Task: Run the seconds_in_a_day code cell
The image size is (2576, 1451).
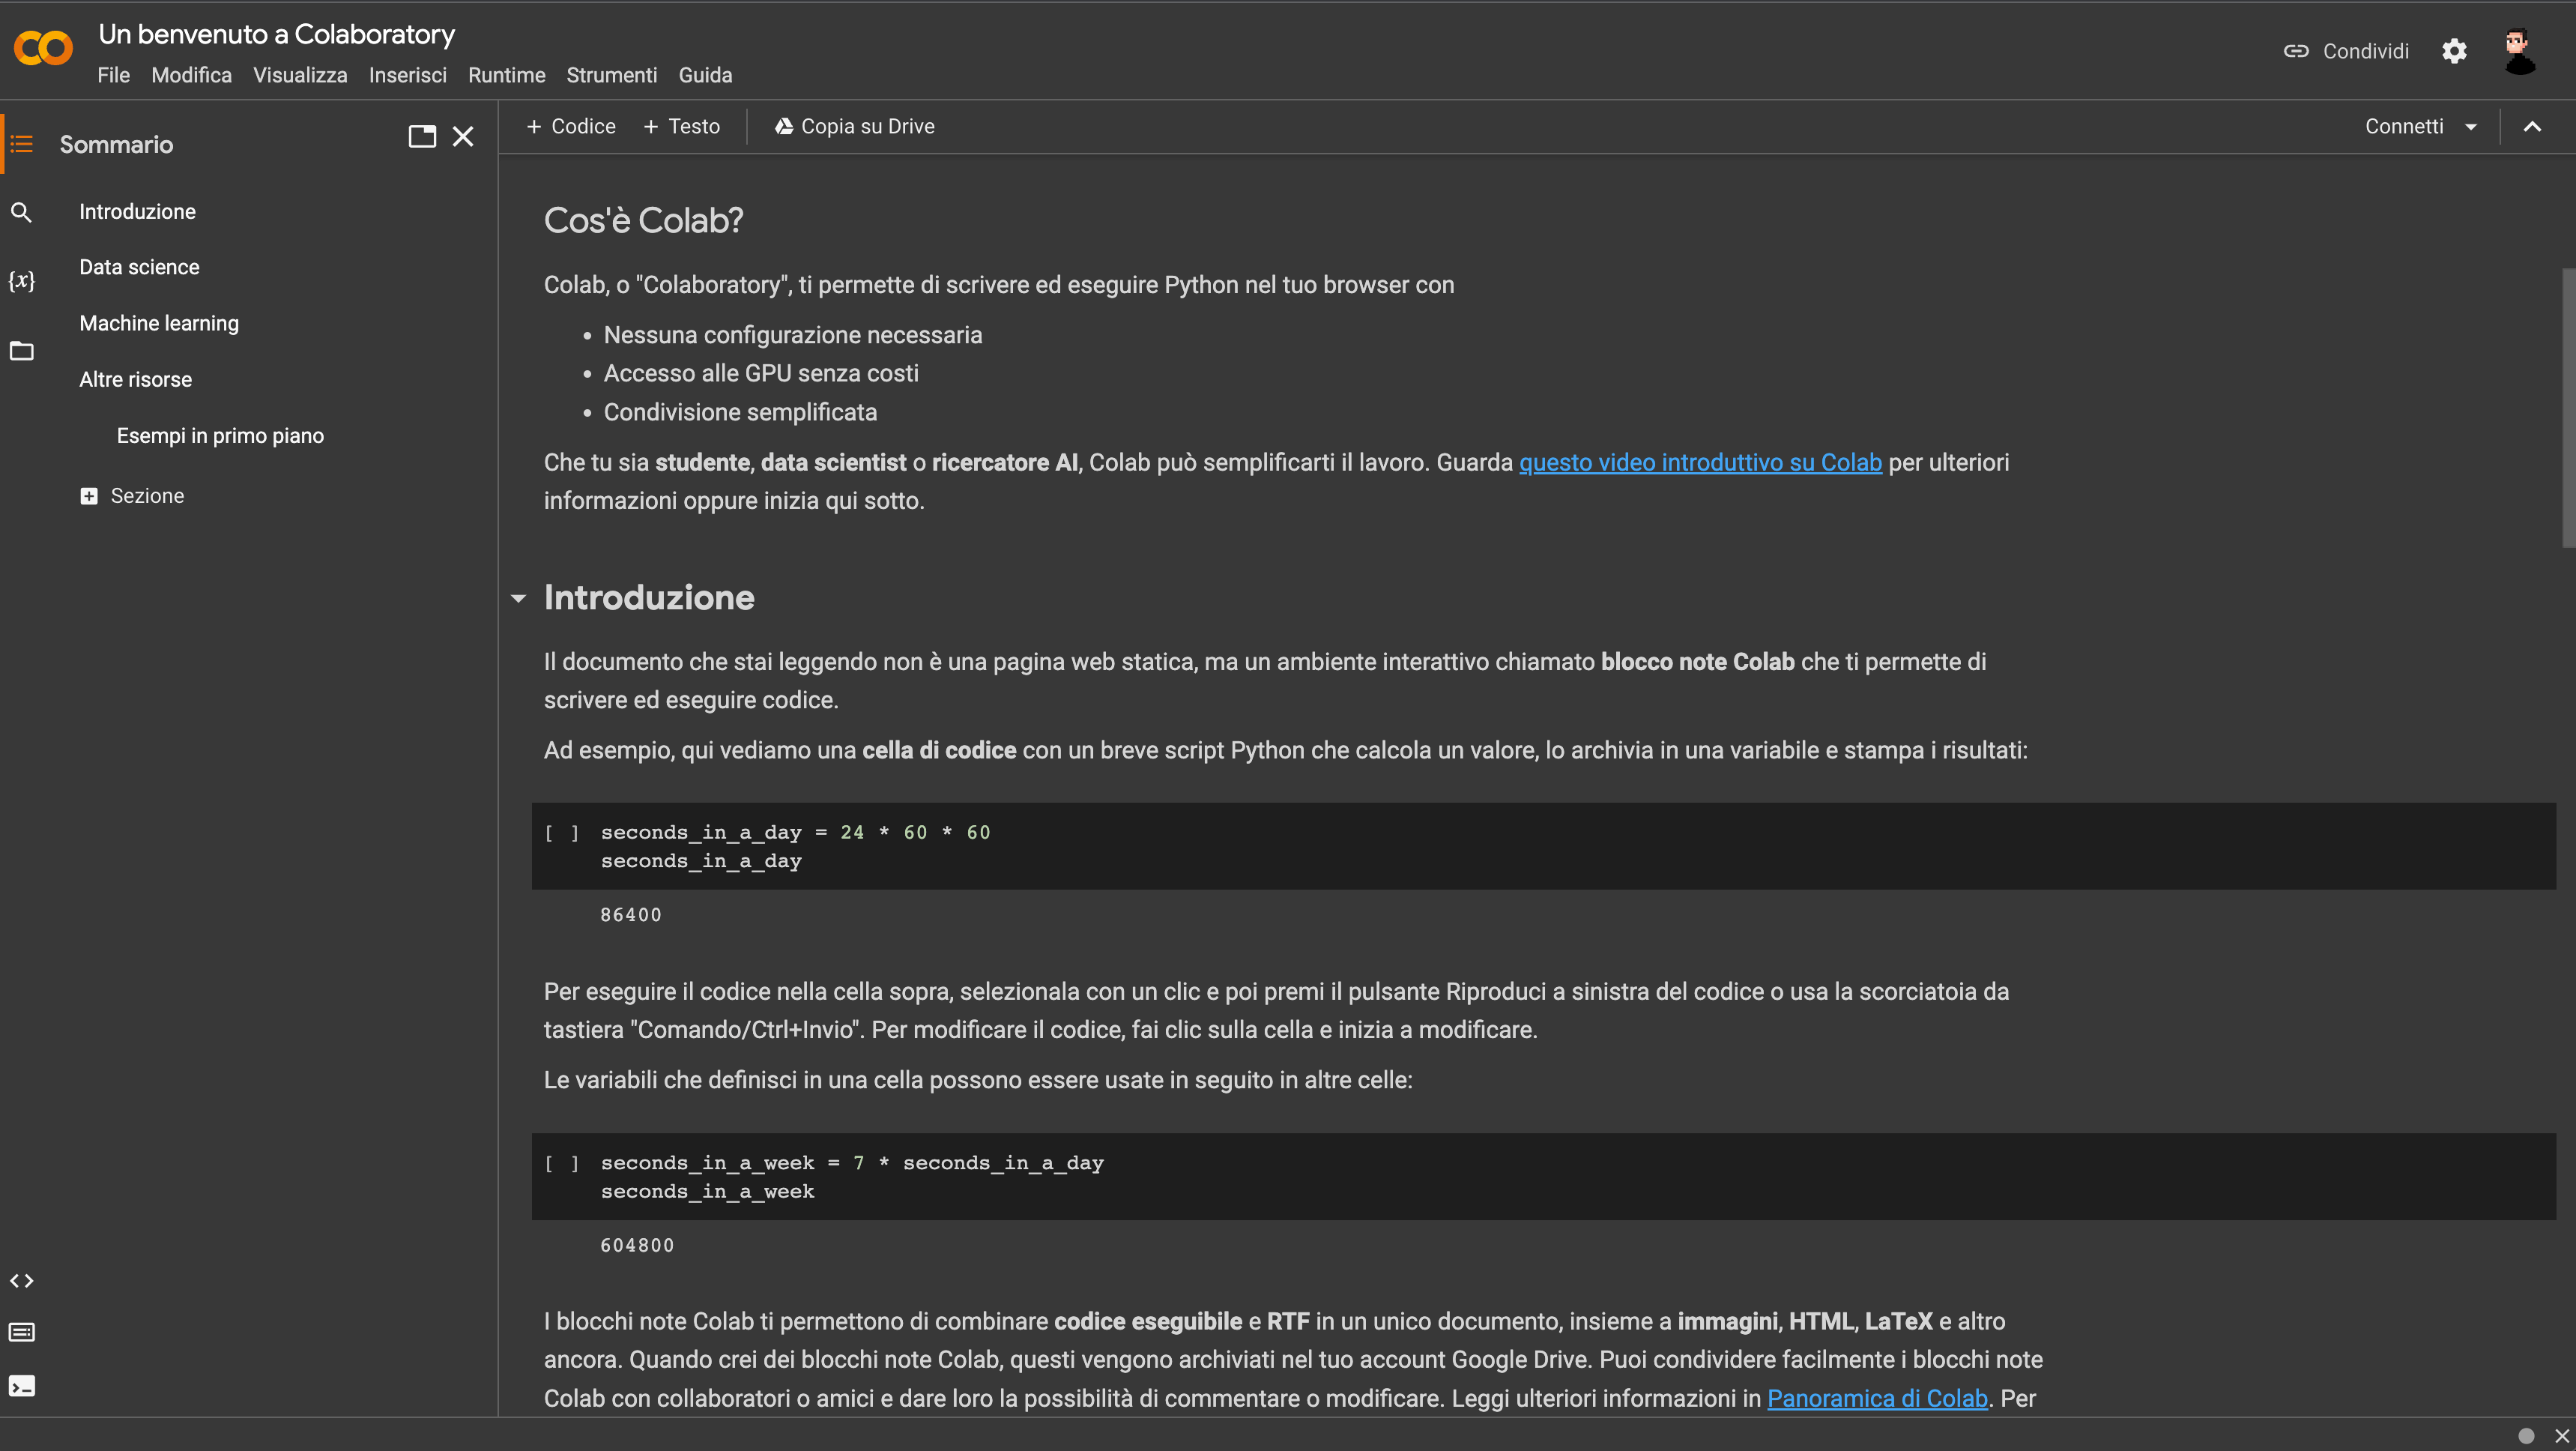Action: 561,833
